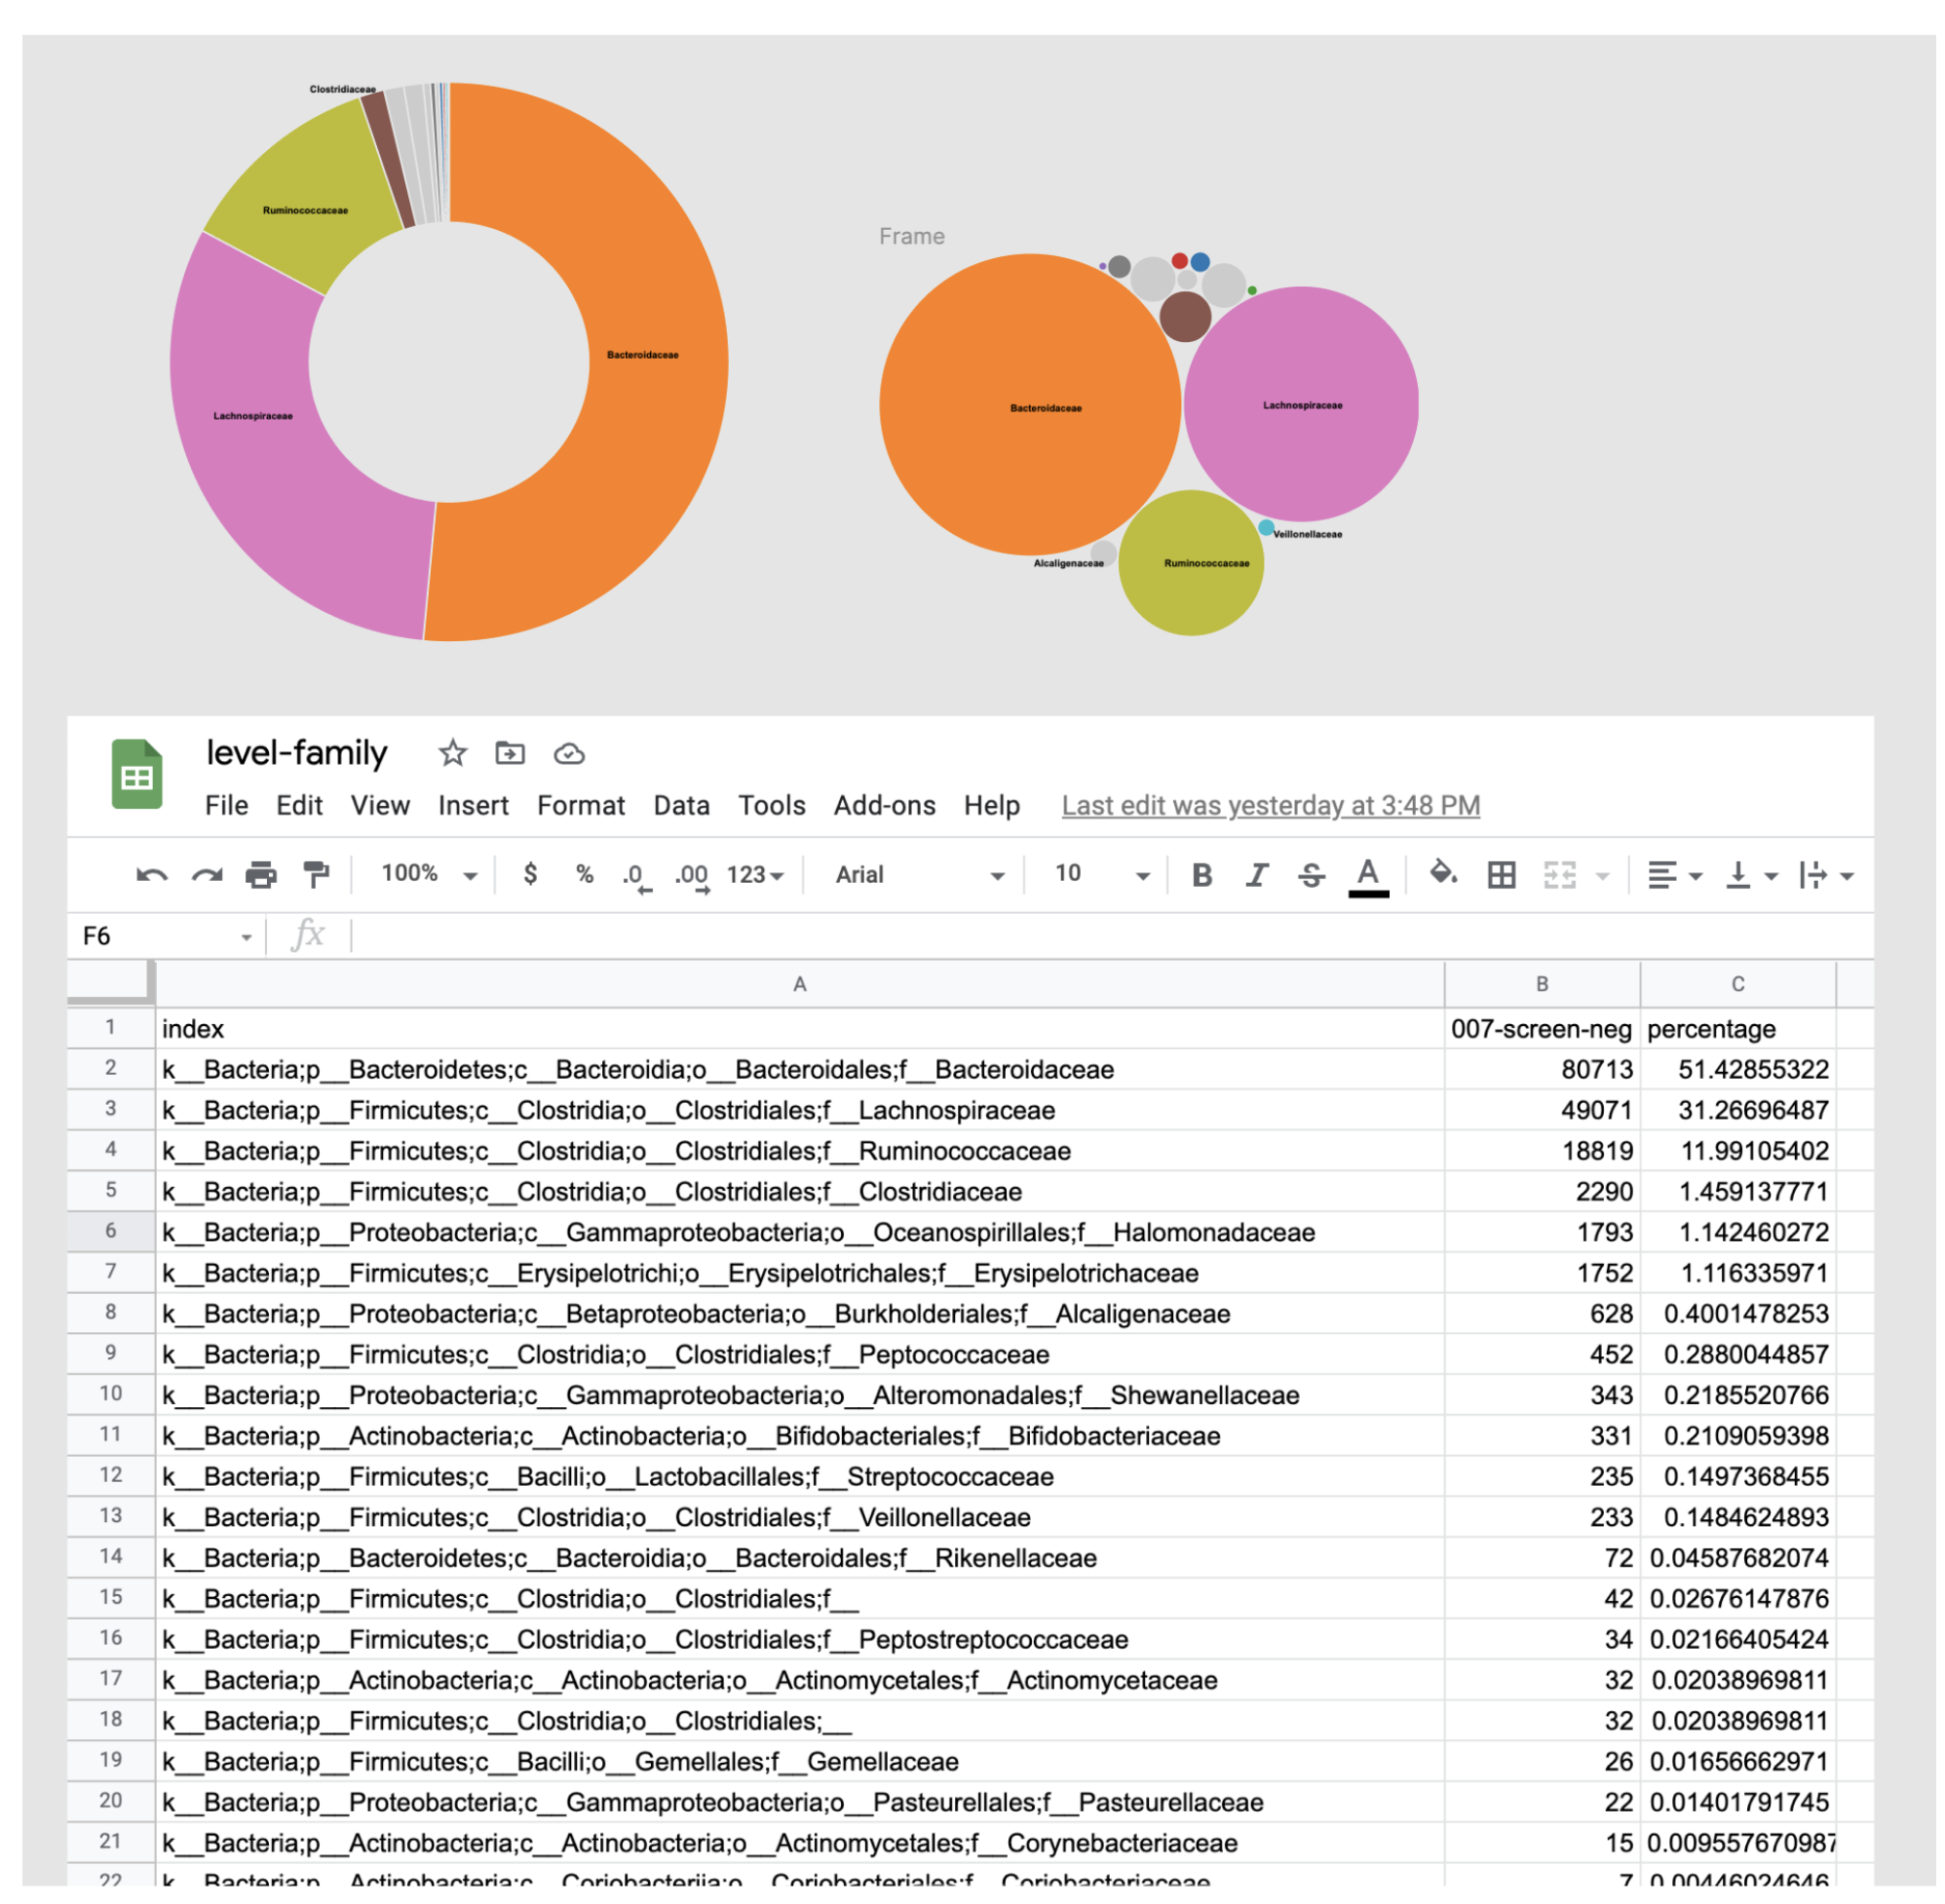Click the Print icon
The width and height of the screenshot is (1945, 1904).
261,875
